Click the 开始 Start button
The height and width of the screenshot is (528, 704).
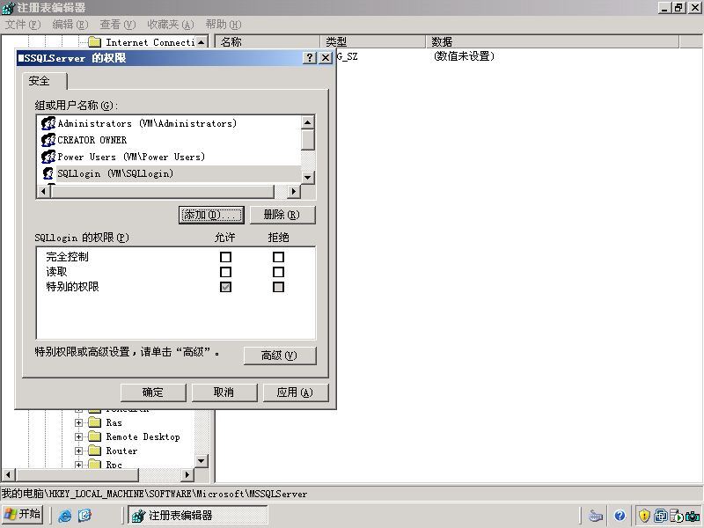point(23,515)
